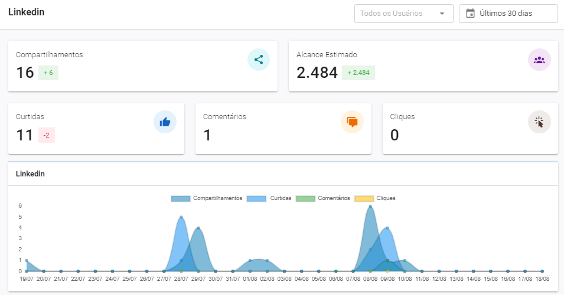Click the orange comment bubble icon
The height and width of the screenshot is (295, 564).
(x=352, y=122)
